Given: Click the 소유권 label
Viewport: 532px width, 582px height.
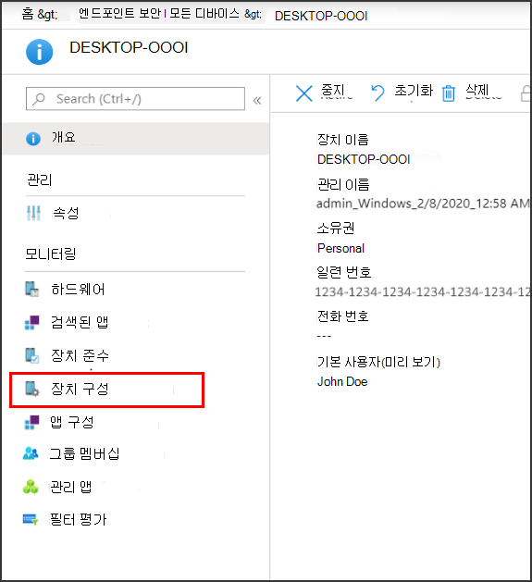Looking at the screenshot, I should pyautogui.click(x=336, y=228).
